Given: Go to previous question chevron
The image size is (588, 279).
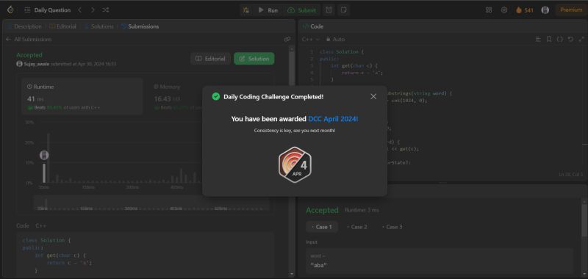Looking at the screenshot, I should click(x=80, y=10).
